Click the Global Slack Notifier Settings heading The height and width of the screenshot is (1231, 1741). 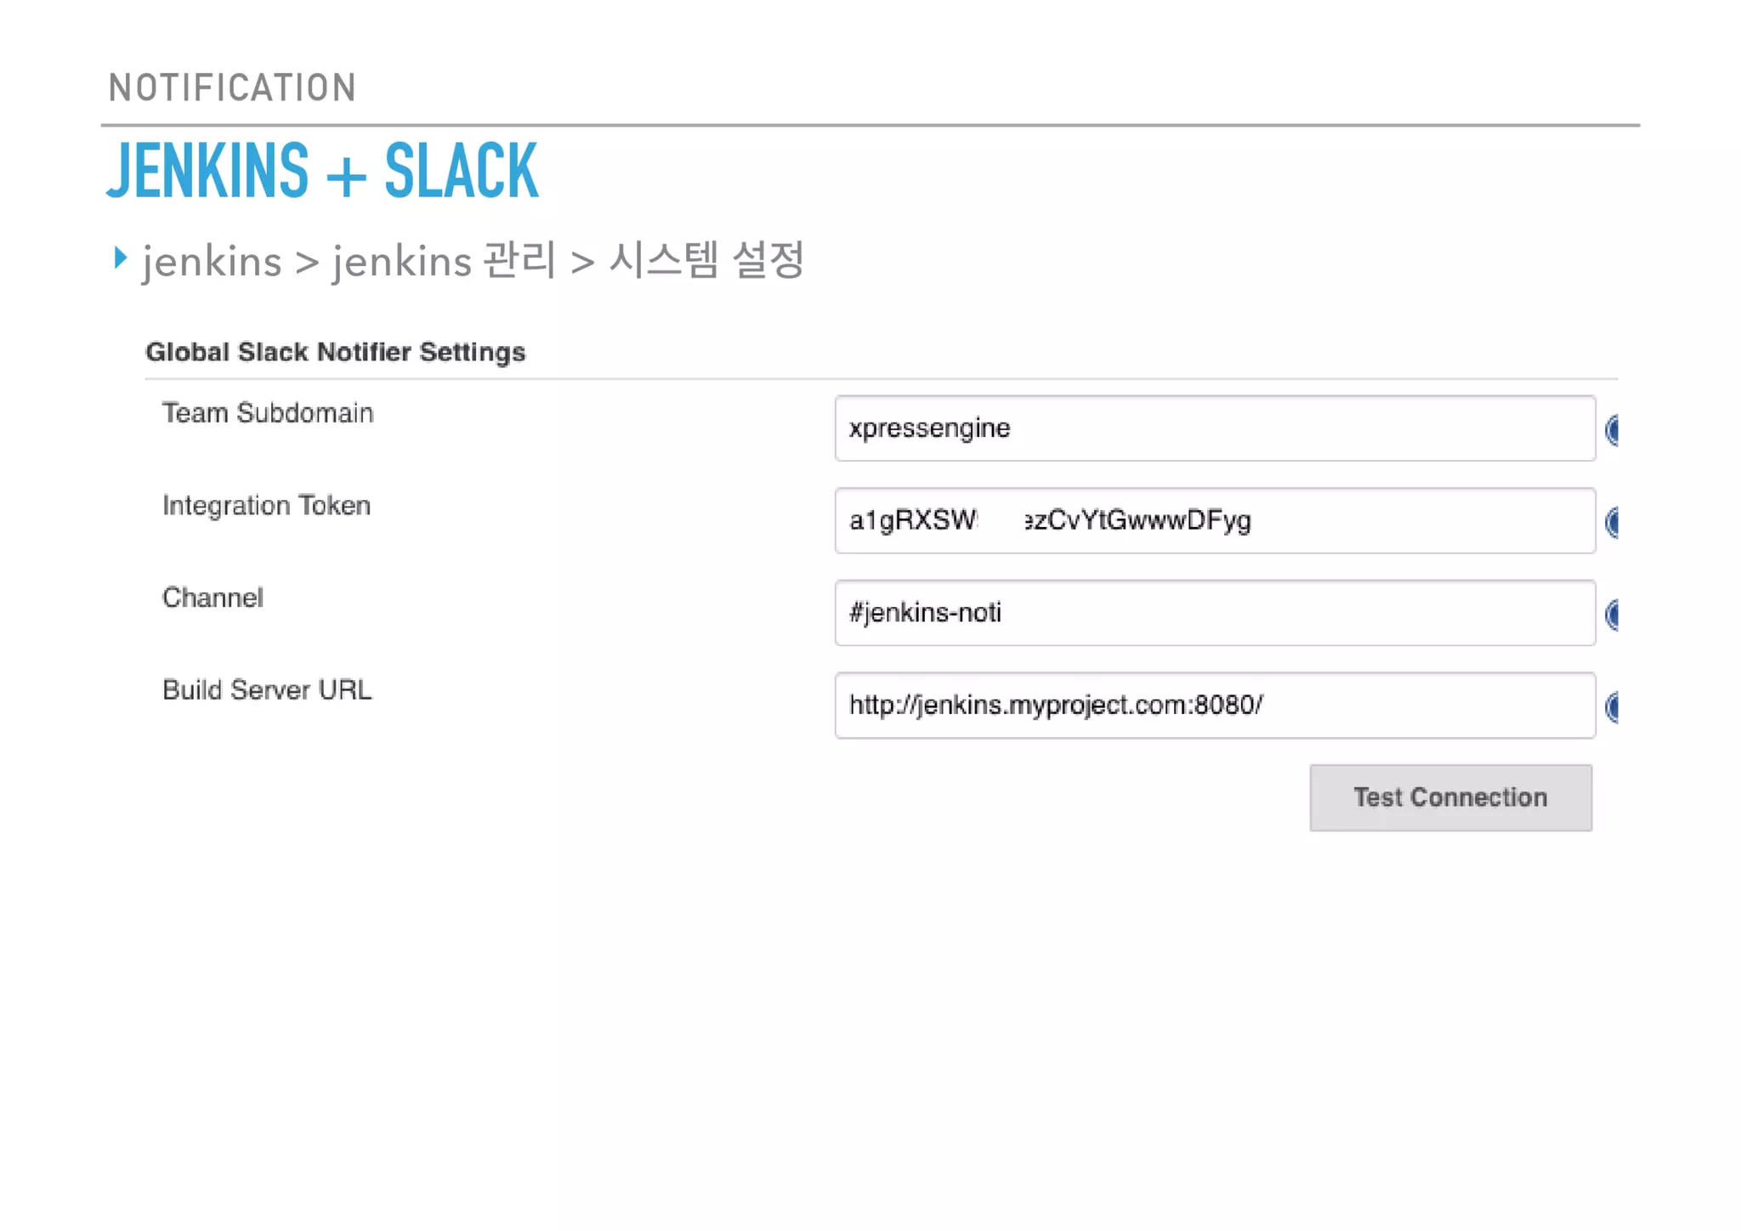tap(336, 352)
